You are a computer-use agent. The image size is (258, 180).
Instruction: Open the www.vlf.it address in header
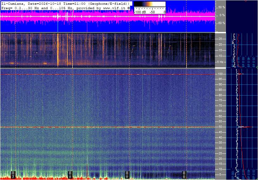114,8
